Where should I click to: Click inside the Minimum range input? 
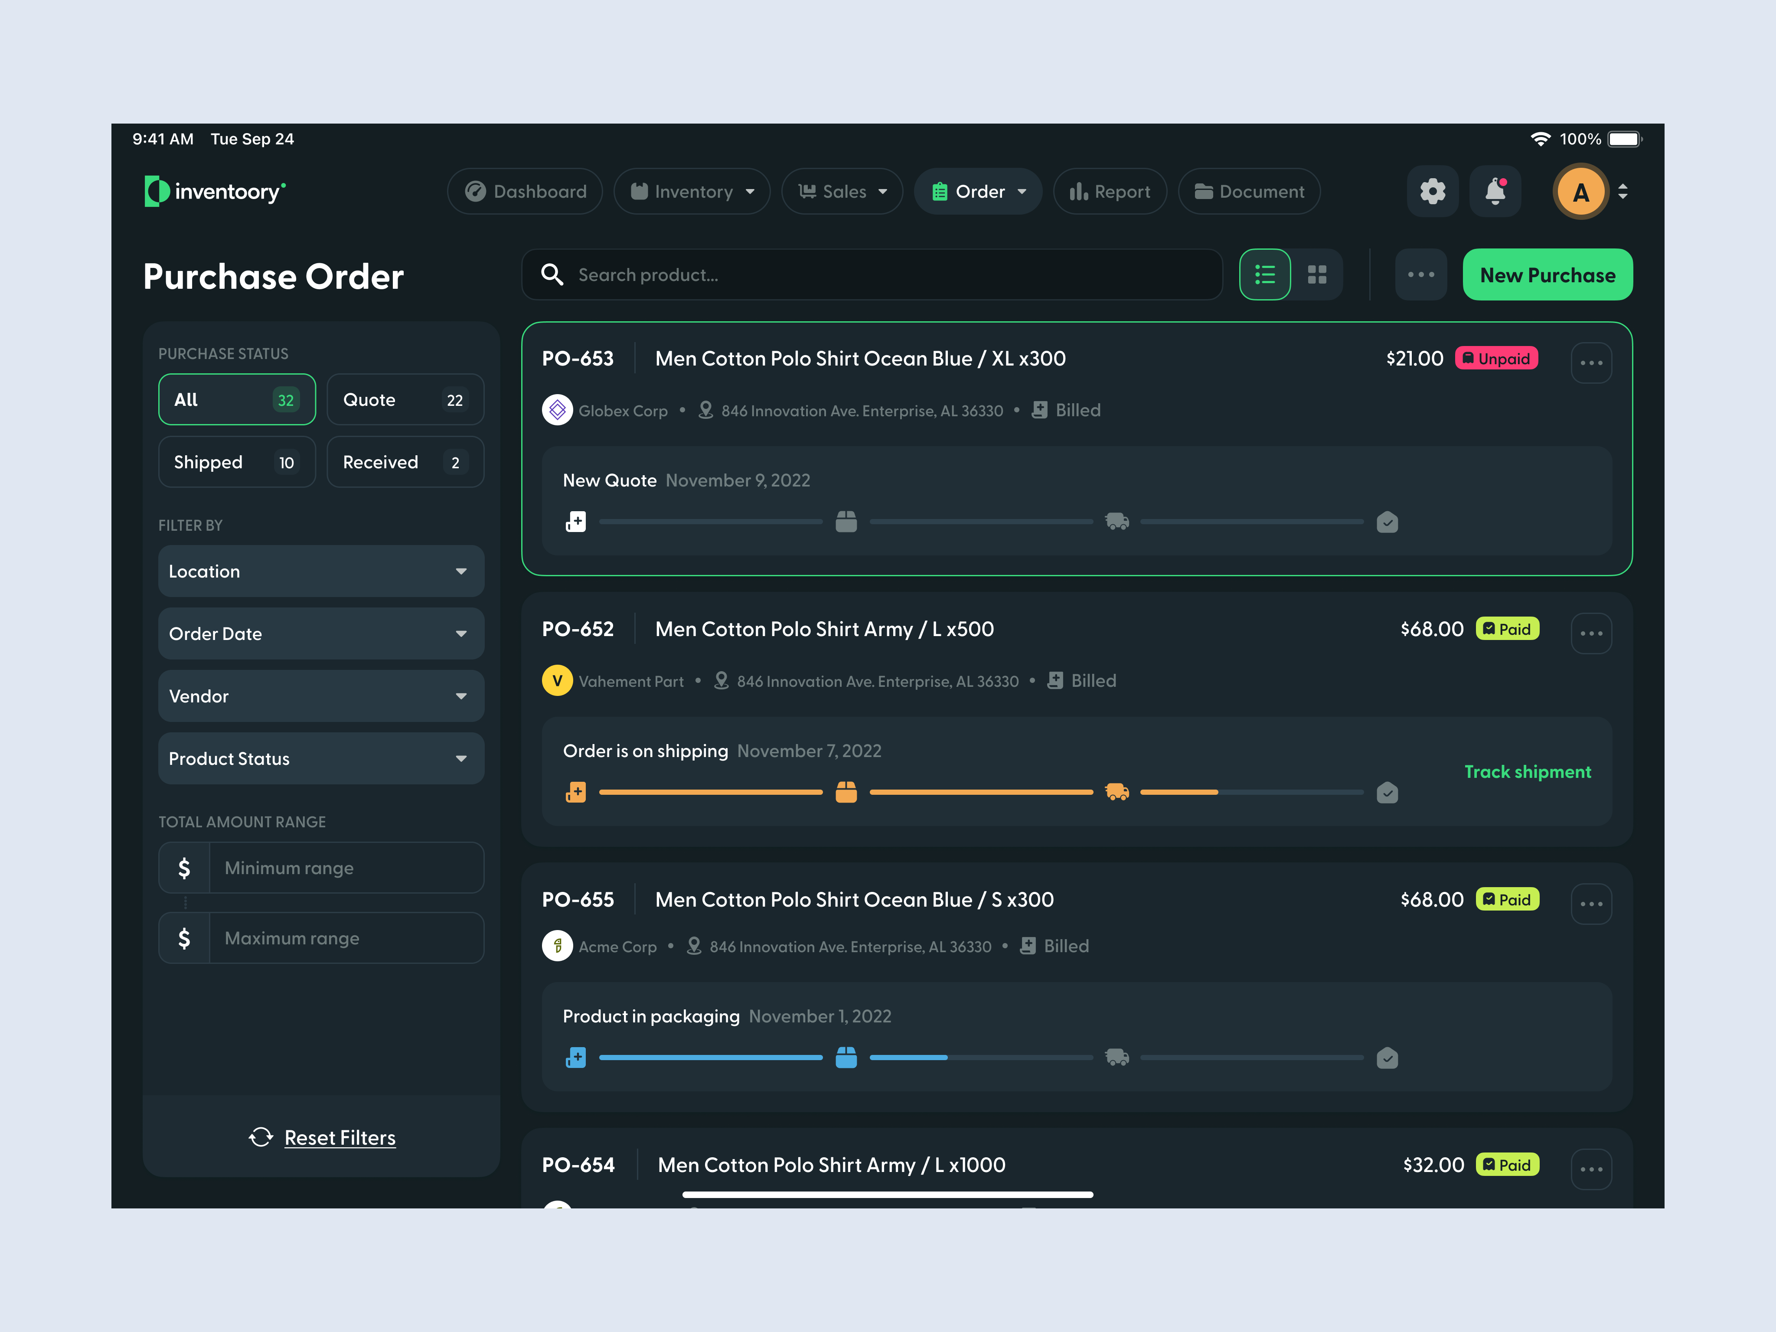(345, 868)
